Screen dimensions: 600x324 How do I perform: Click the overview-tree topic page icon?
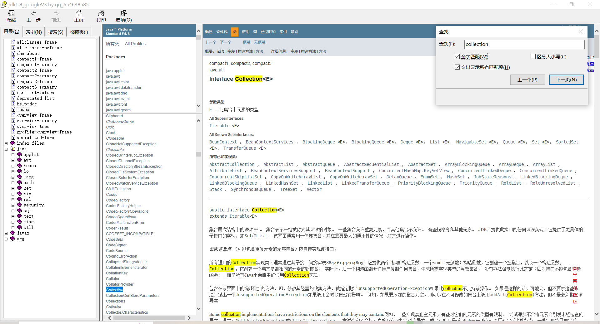13,126
